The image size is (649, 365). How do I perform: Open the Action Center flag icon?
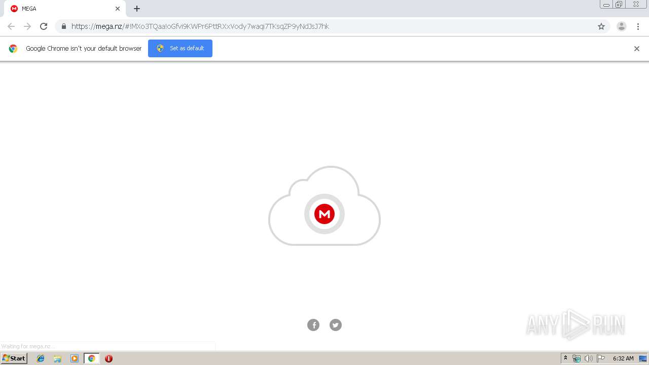[601, 358]
